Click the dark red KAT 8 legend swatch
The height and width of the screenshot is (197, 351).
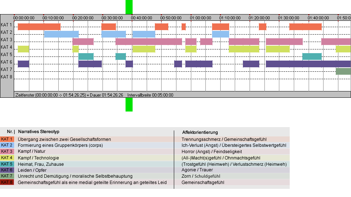[7, 183]
